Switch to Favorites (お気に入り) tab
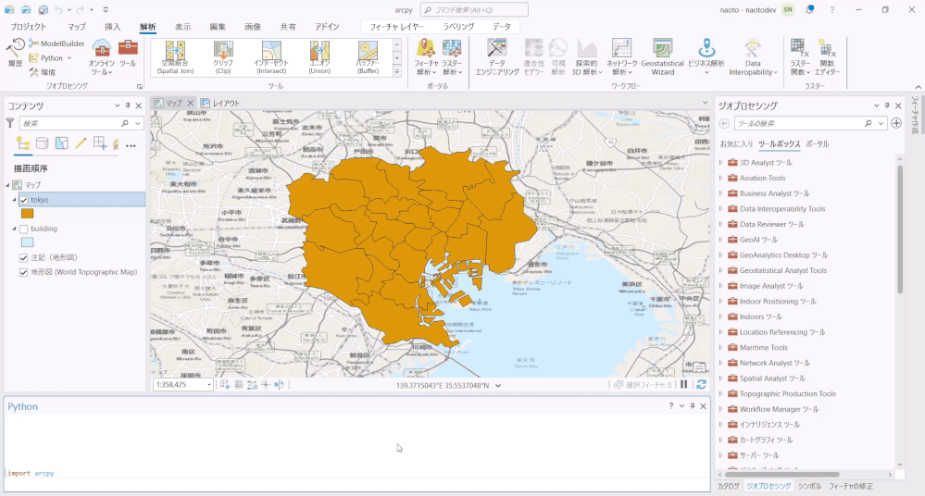The image size is (925, 496). pyautogui.click(x=736, y=144)
